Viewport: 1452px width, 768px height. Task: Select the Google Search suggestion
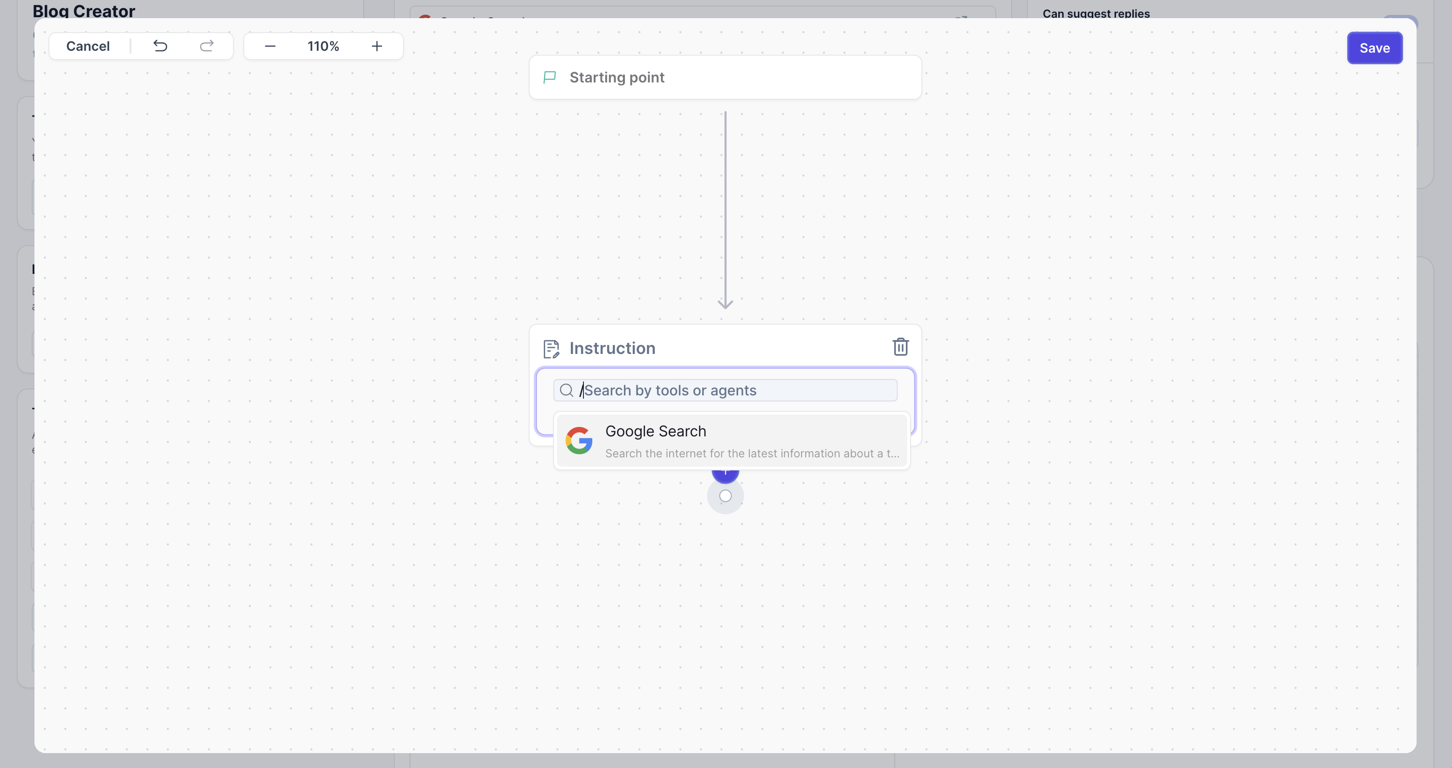731,440
